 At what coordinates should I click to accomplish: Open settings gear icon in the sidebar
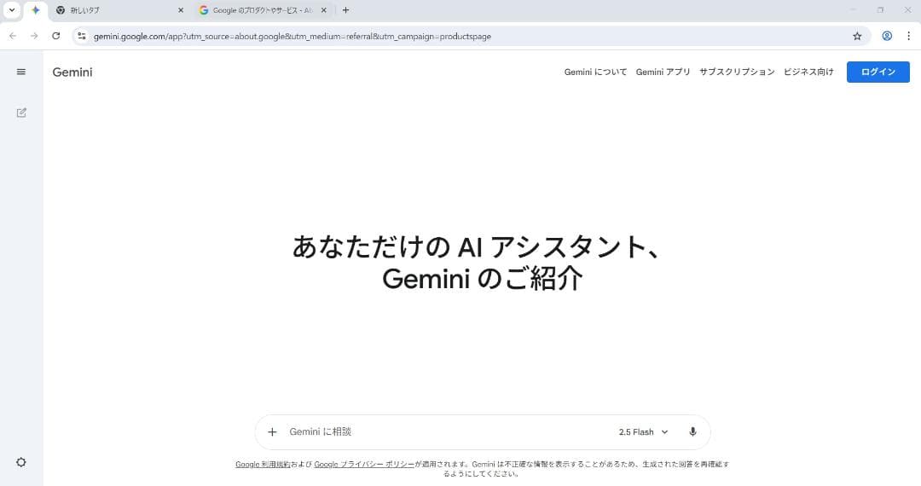[x=21, y=462]
